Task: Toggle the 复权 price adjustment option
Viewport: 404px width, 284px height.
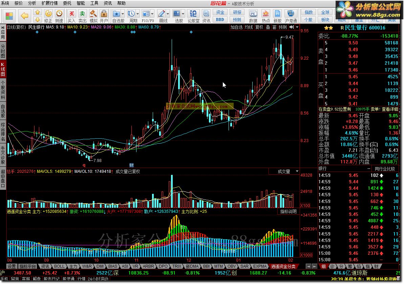Action: pyautogui.click(x=259, y=27)
